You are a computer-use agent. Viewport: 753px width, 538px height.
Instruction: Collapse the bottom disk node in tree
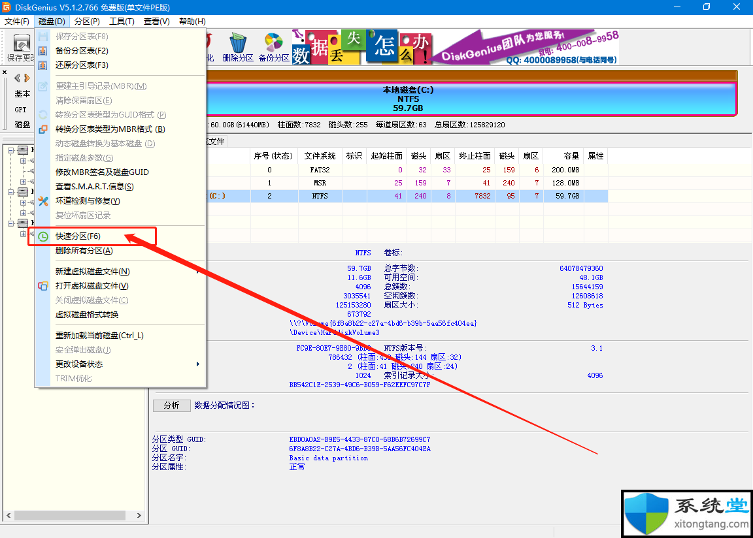click(x=10, y=223)
